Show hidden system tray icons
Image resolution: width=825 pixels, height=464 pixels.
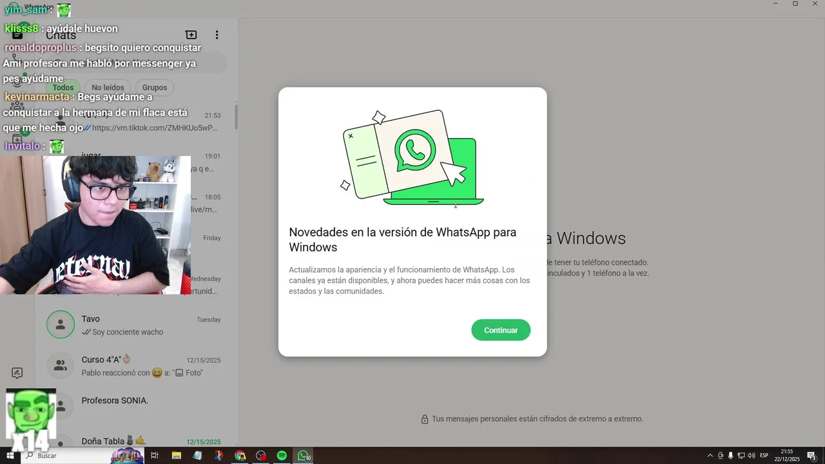tap(710, 456)
